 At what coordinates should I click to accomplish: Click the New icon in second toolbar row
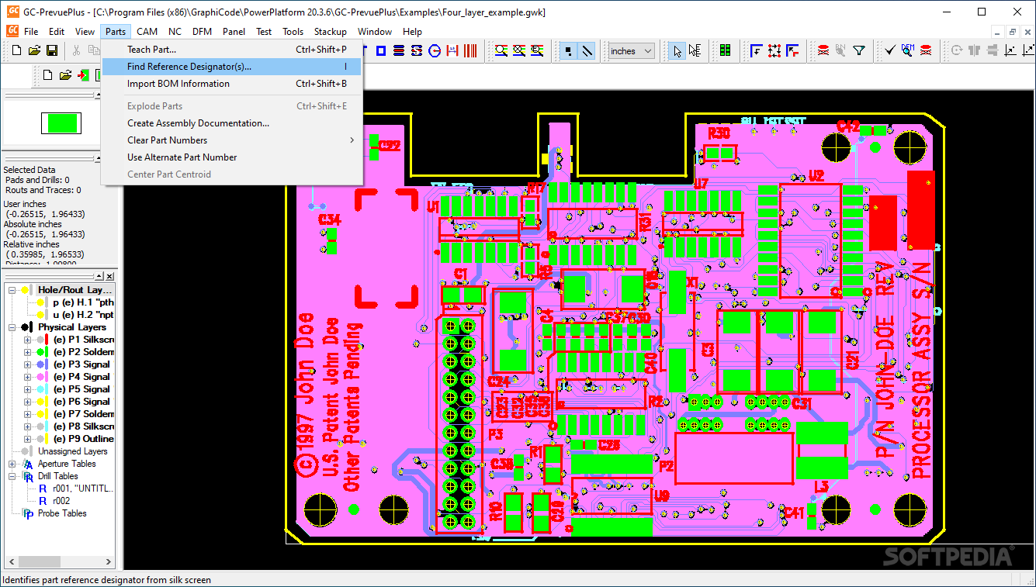click(x=47, y=75)
